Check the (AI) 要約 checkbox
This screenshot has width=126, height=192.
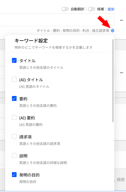pos(14,117)
